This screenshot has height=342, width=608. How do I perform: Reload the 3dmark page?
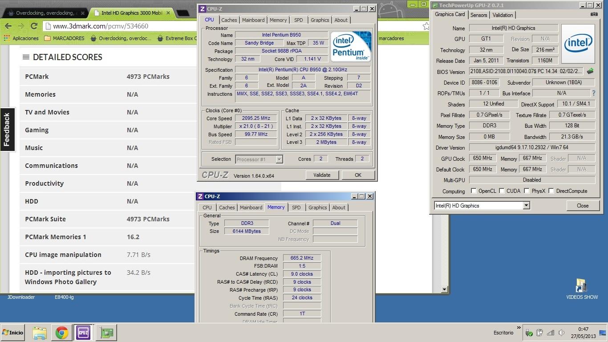[34, 26]
